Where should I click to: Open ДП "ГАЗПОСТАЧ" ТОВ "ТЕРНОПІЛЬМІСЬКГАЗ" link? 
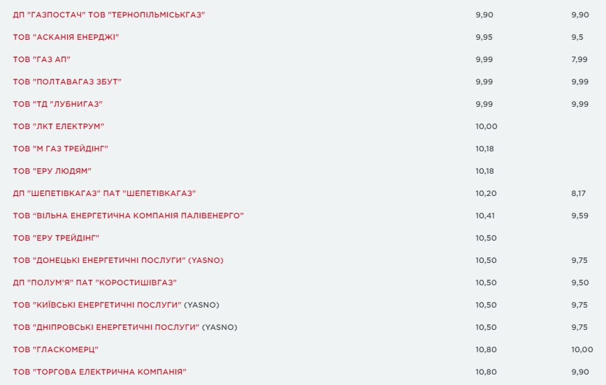tap(108, 15)
